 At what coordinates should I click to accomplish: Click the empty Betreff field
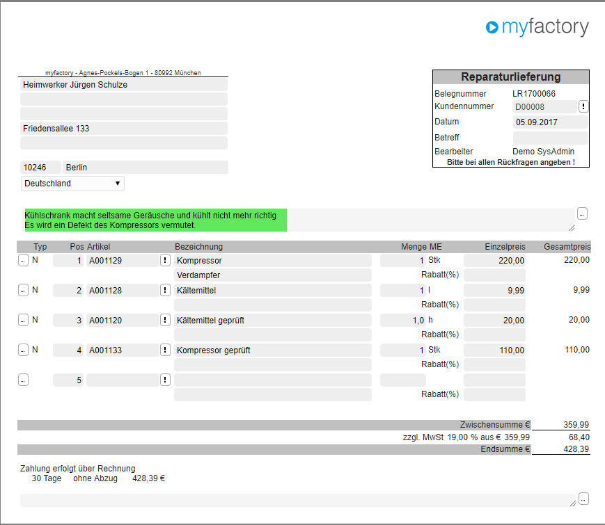pyautogui.click(x=551, y=138)
